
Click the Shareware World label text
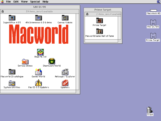pos(52,66)
